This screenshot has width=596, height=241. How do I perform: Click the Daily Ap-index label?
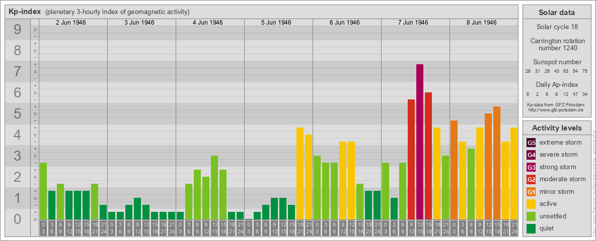coord(556,85)
